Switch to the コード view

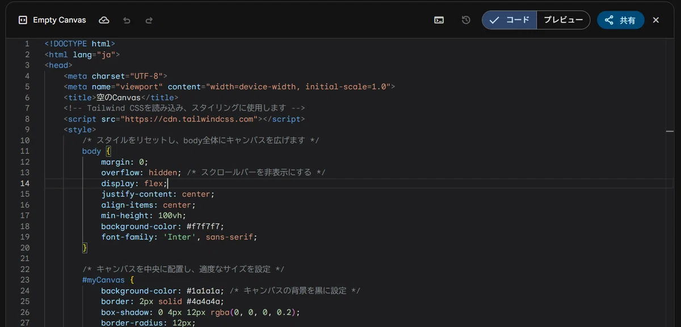point(510,20)
